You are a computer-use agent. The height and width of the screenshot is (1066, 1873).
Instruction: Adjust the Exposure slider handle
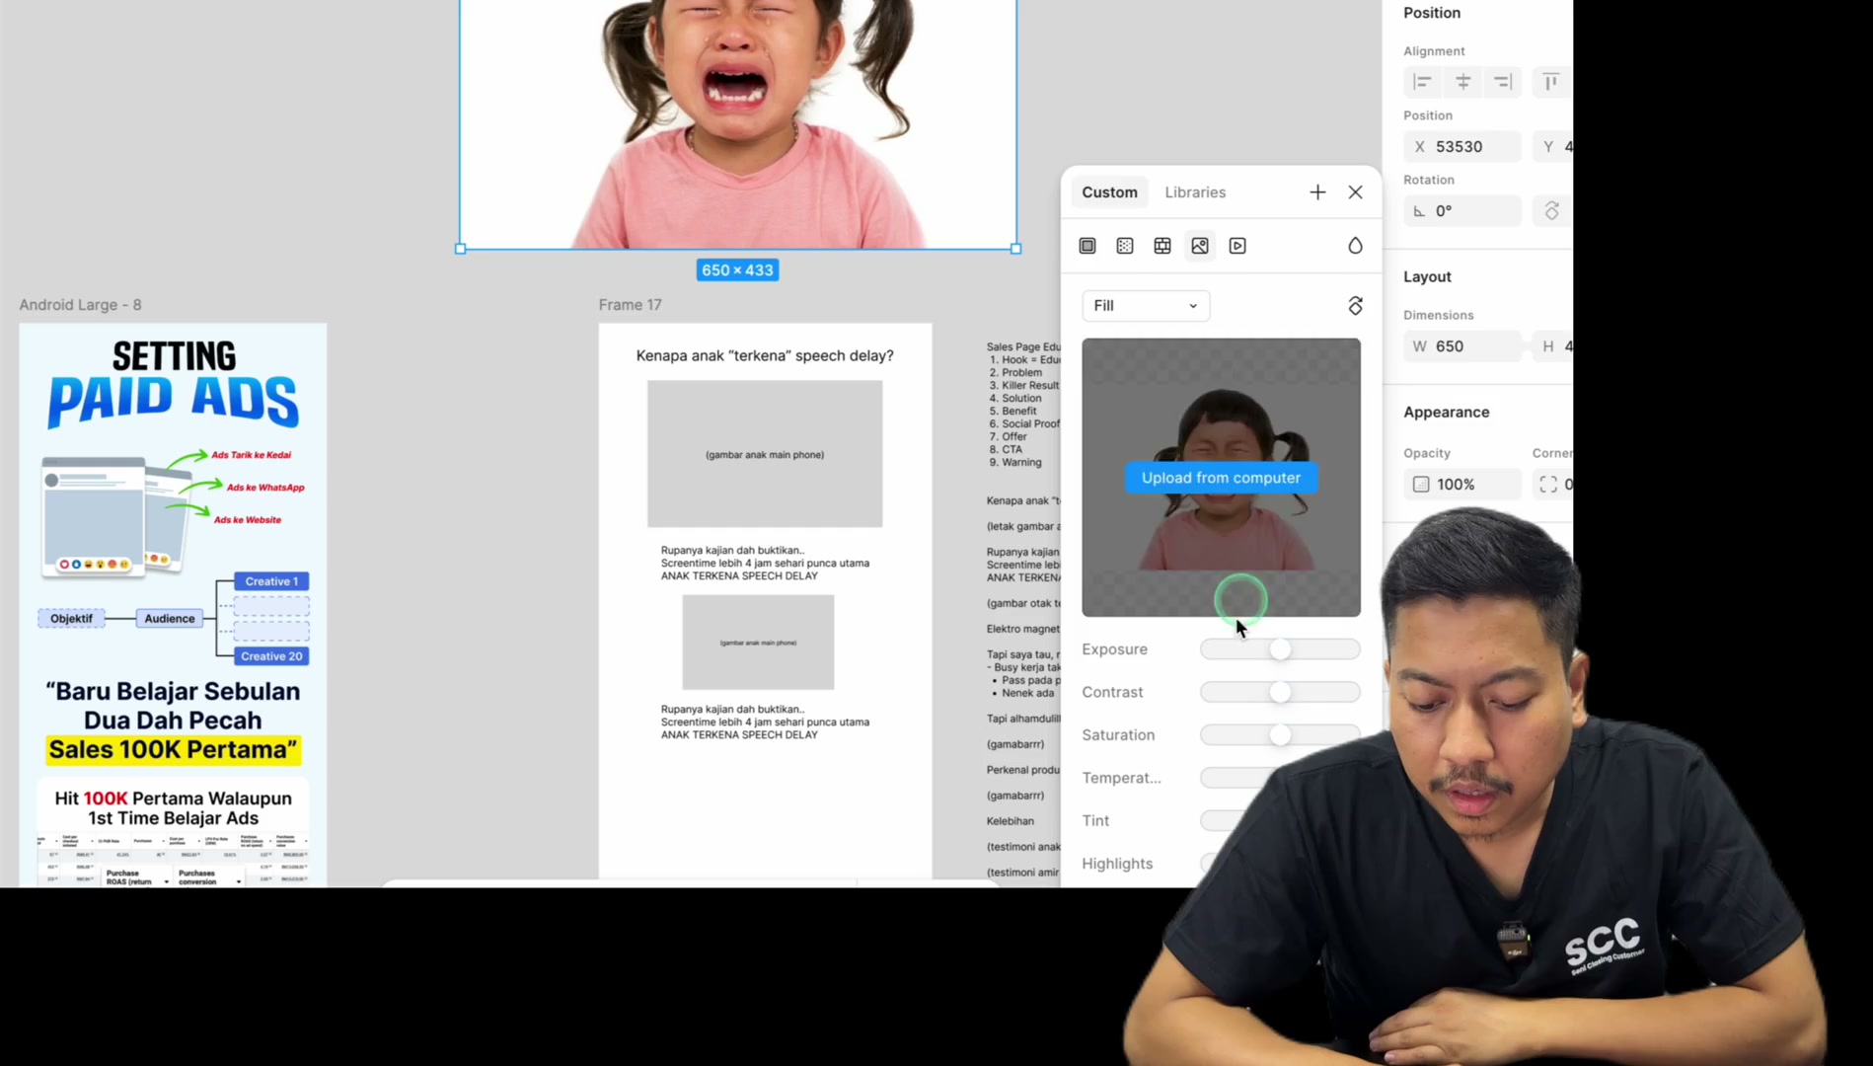1280,649
